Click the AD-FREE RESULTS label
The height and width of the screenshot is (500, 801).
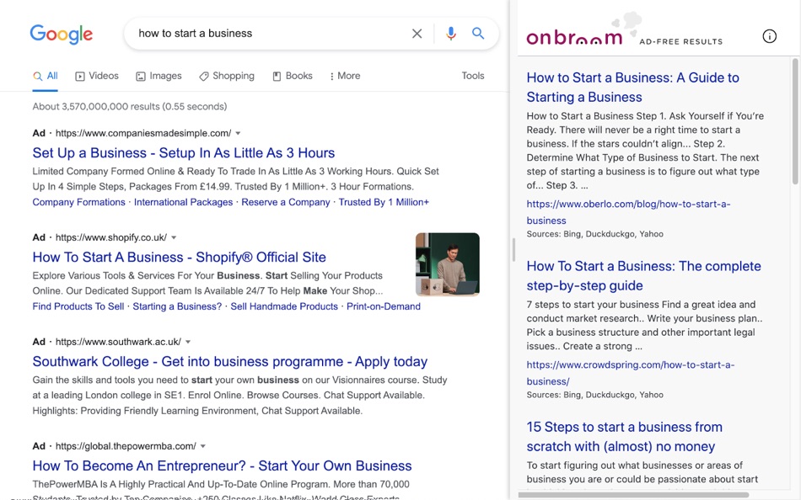(x=681, y=41)
